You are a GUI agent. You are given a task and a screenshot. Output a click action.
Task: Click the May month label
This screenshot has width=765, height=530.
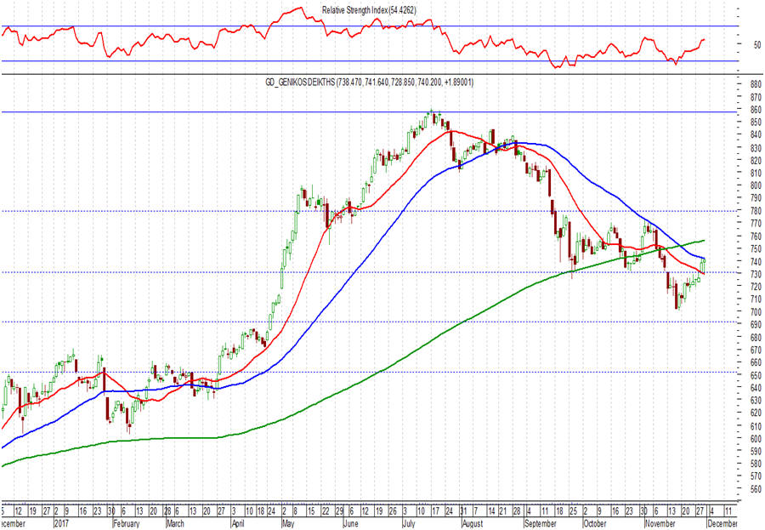pos(288,523)
